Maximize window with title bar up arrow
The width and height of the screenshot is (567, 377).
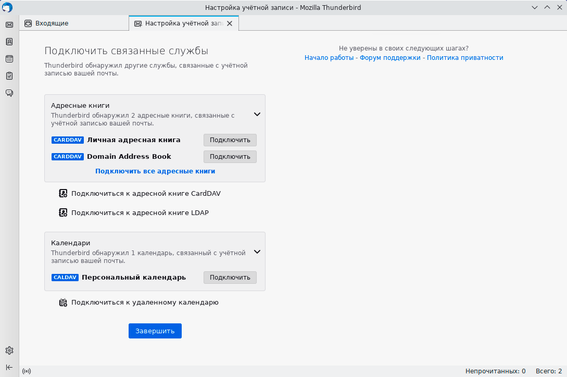(x=547, y=7)
